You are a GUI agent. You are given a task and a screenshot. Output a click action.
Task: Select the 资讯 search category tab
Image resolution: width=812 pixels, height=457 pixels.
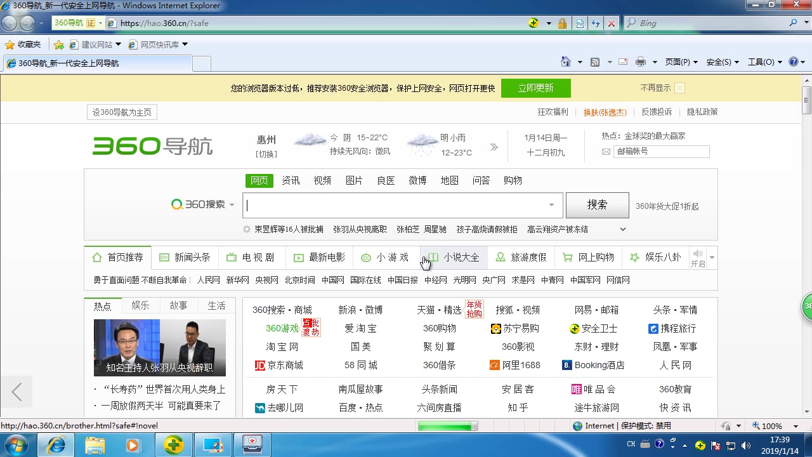pyautogui.click(x=291, y=180)
